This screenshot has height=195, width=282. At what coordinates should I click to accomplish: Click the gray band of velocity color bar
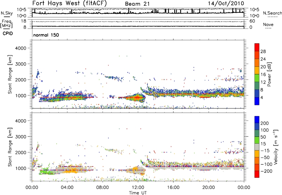257,147
